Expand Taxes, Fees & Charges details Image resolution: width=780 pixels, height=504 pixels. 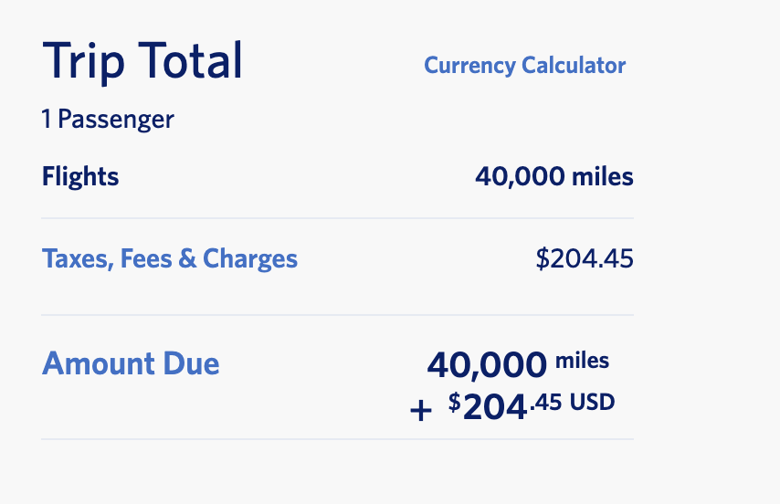(x=170, y=258)
